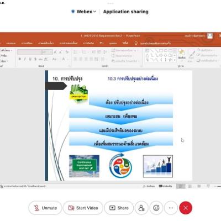Open the รีวิว (Review) ribbon tab
221x221 pixels.
coord(102,43)
